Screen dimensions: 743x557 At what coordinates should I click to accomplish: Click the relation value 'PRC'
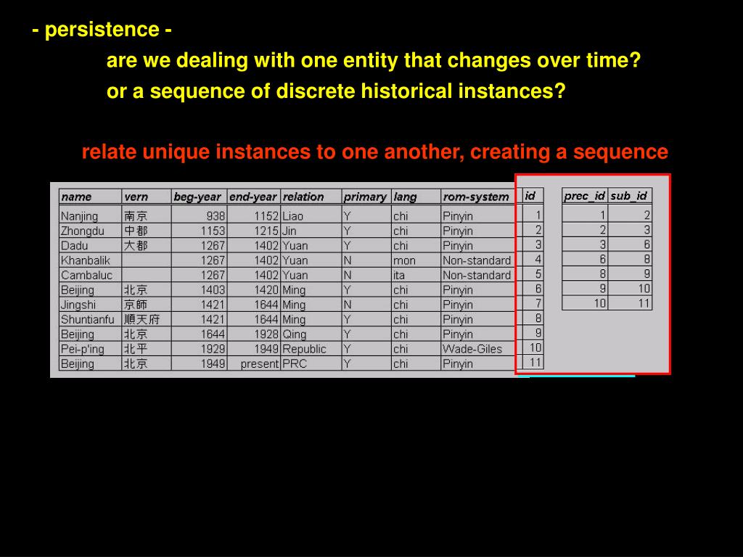(295, 364)
